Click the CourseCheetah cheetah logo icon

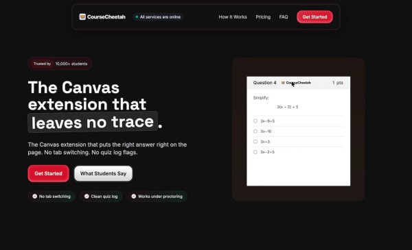tap(82, 16)
